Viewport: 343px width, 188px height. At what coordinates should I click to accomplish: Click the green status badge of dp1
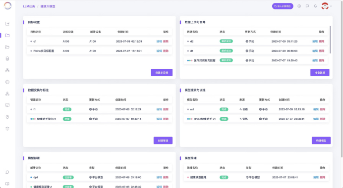[x=68, y=177]
